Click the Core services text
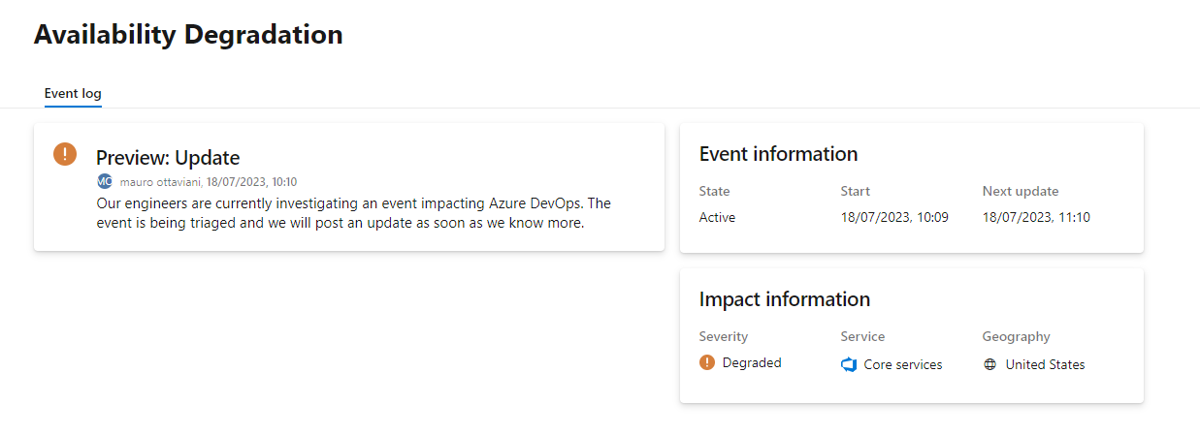The height and width of the screenshot is (435, 1200). (x=903, y=364)
